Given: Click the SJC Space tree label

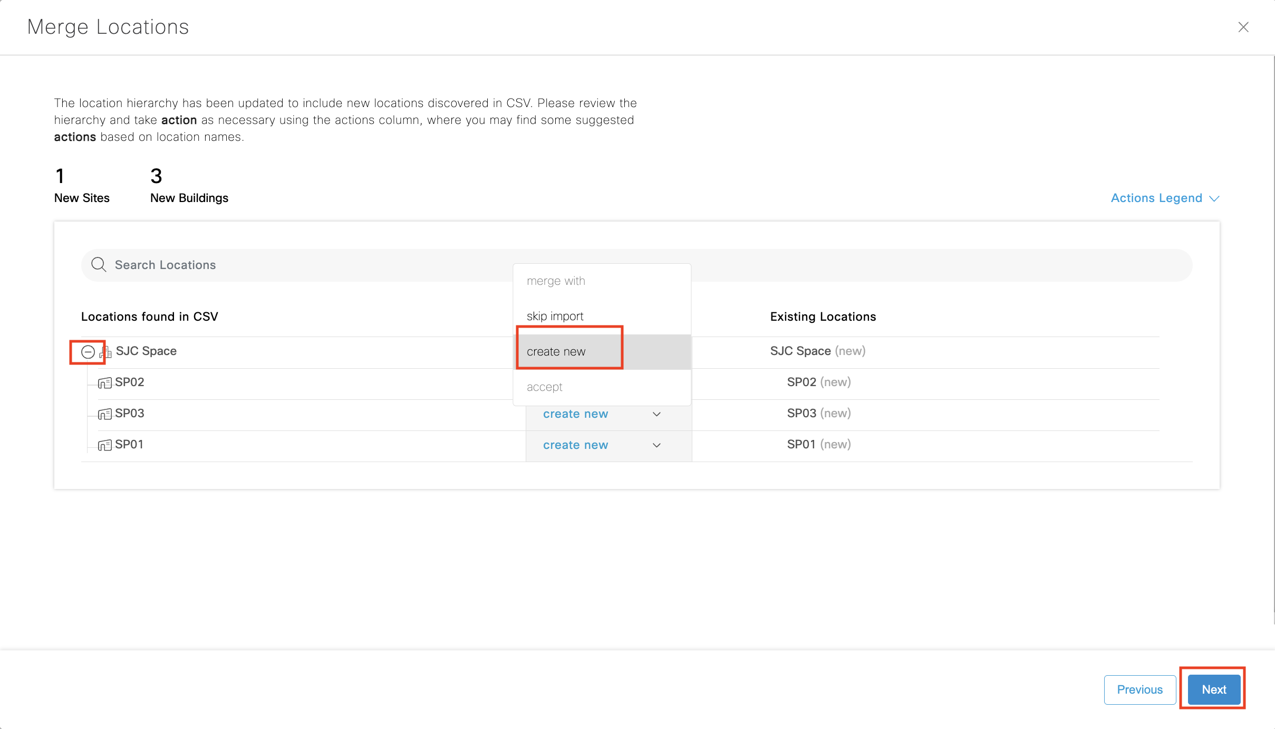Looking at the screenshot, I should [x=146, y=351].
